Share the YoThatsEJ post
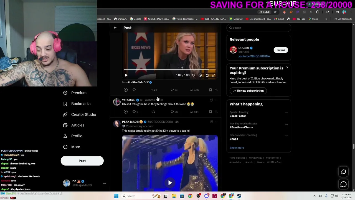The width and height of the screenshot is (355, 200). pos(216,112)
